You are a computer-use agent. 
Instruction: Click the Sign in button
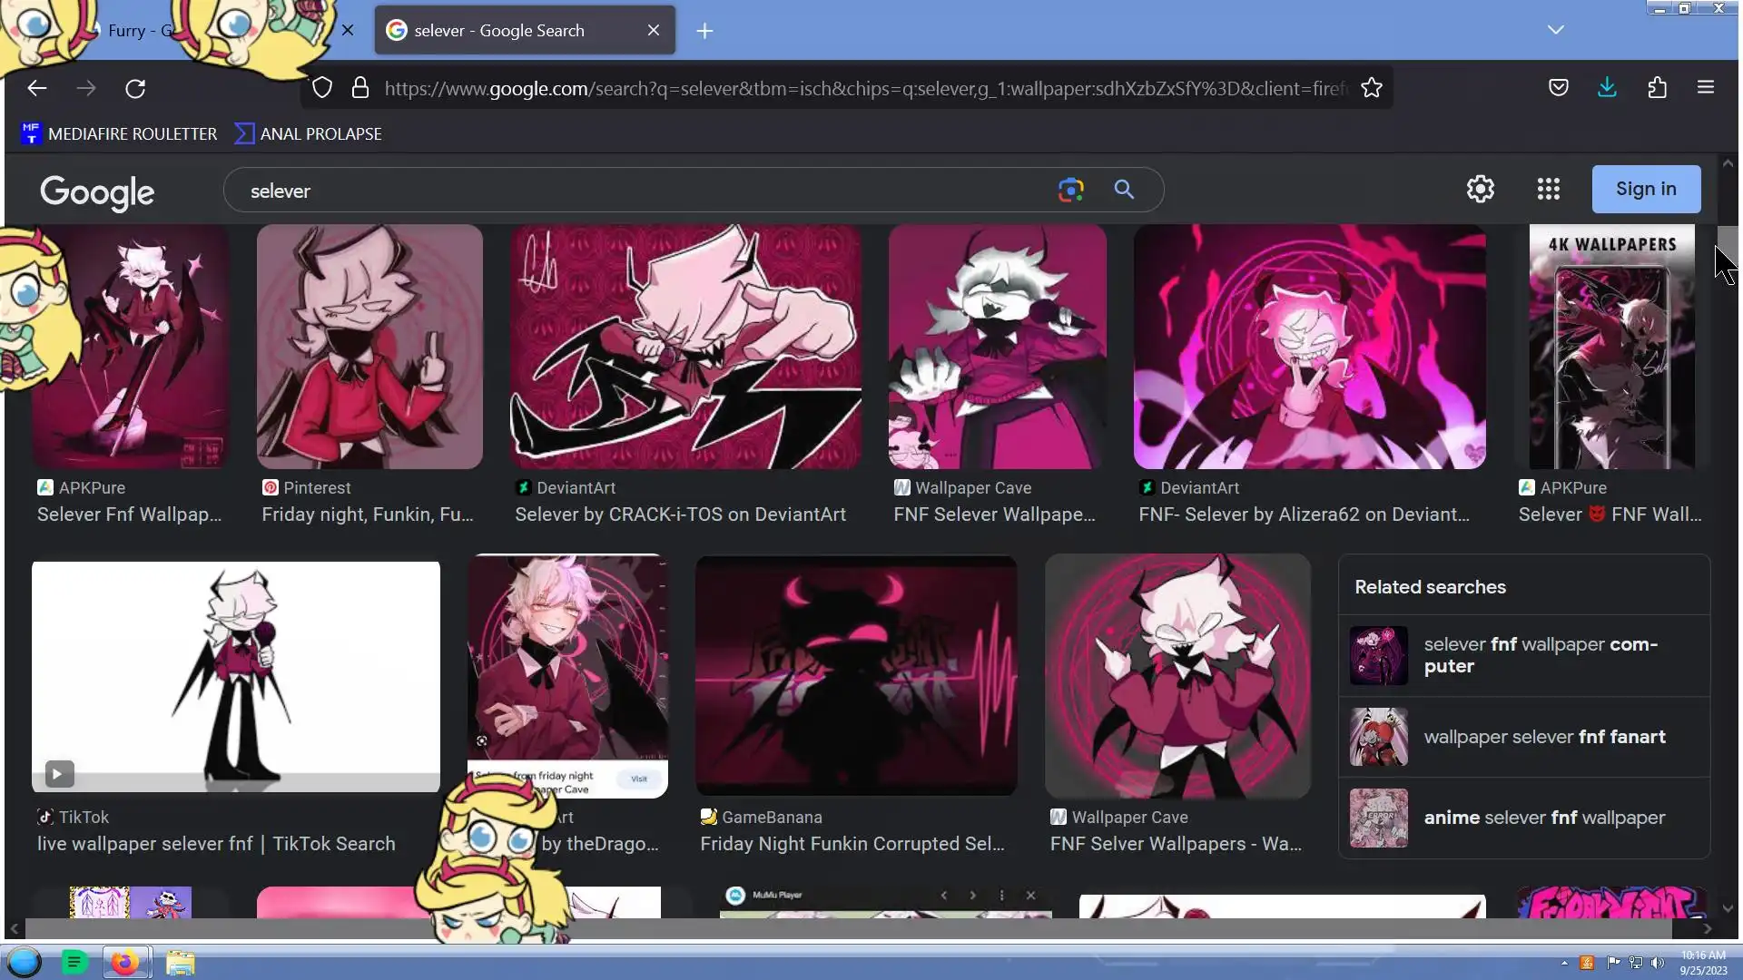[x=1645, y=189]
